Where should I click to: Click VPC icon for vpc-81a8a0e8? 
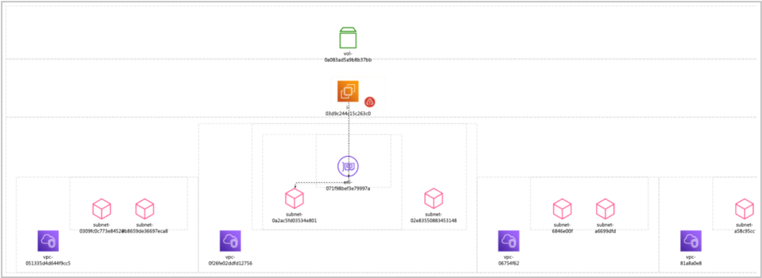(x=691, y=241)
